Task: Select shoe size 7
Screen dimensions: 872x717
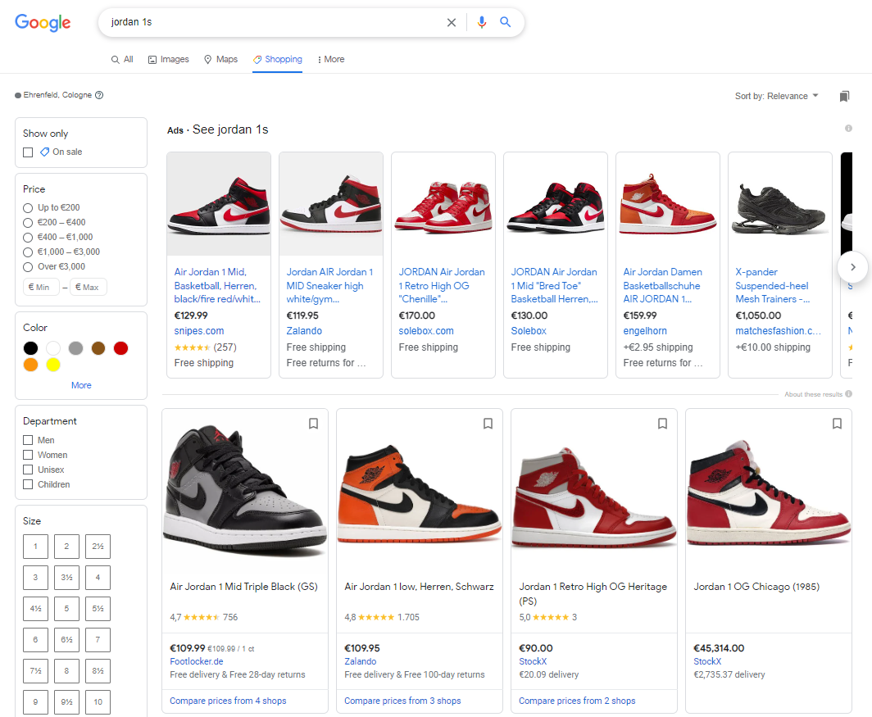Action: (x=98, y=640)
